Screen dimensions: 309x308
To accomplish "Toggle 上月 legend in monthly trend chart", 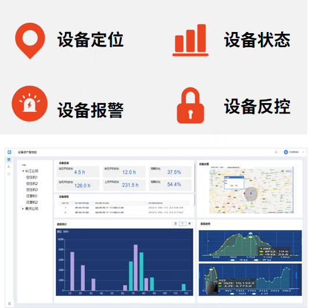I will click(x=259, y=294).
